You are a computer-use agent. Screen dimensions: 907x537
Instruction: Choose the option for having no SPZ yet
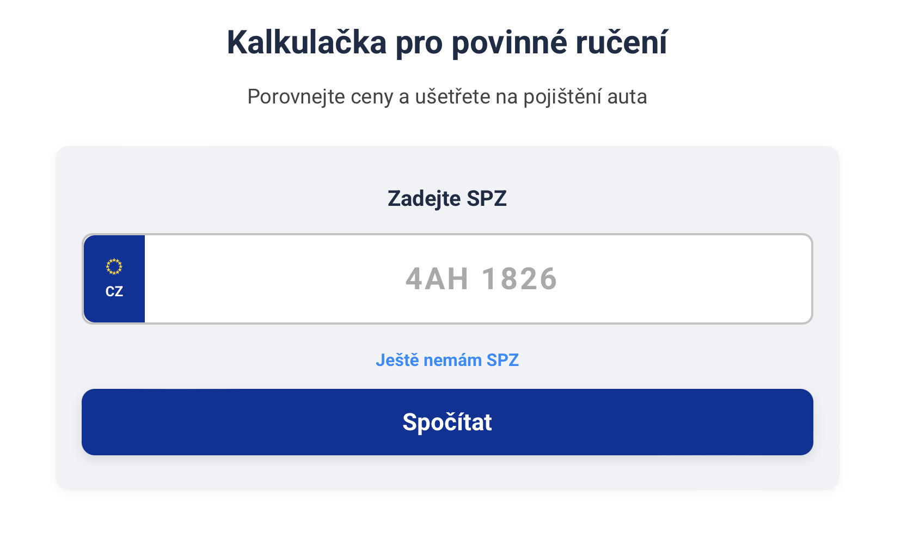pos(447,360)
